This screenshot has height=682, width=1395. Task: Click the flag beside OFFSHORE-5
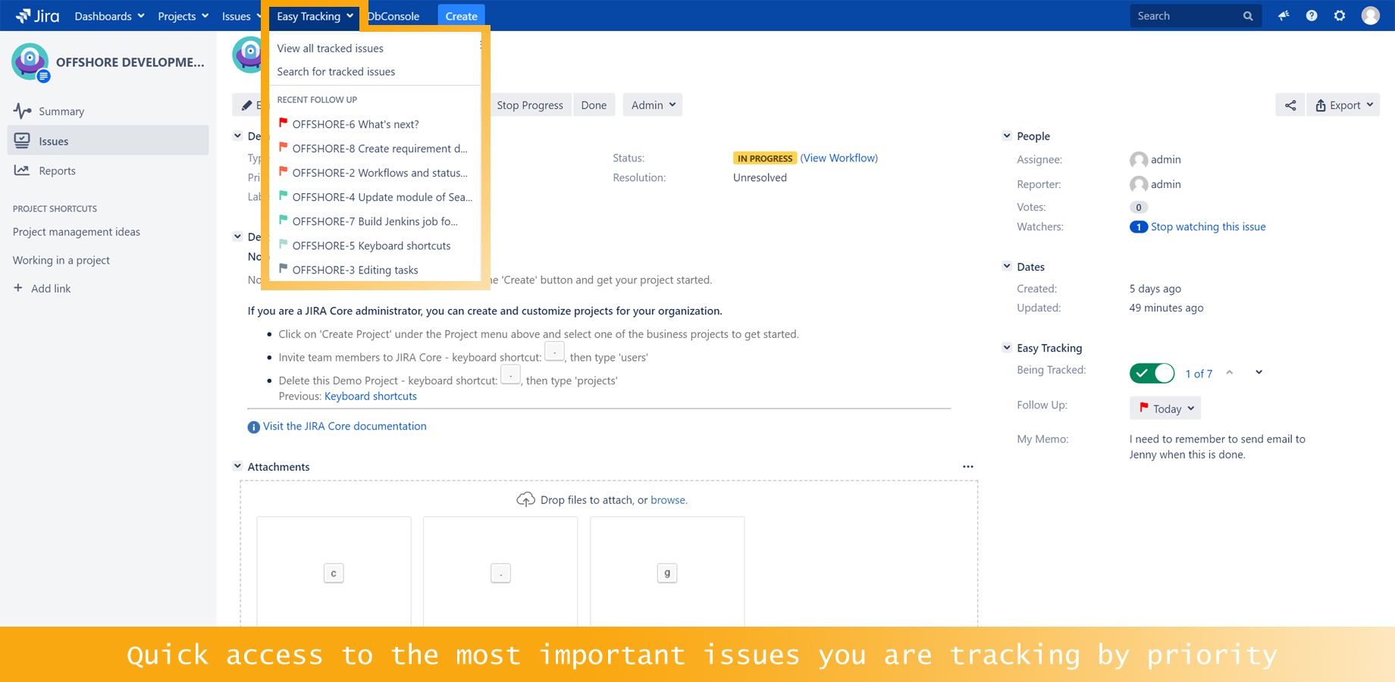(283, 244)
